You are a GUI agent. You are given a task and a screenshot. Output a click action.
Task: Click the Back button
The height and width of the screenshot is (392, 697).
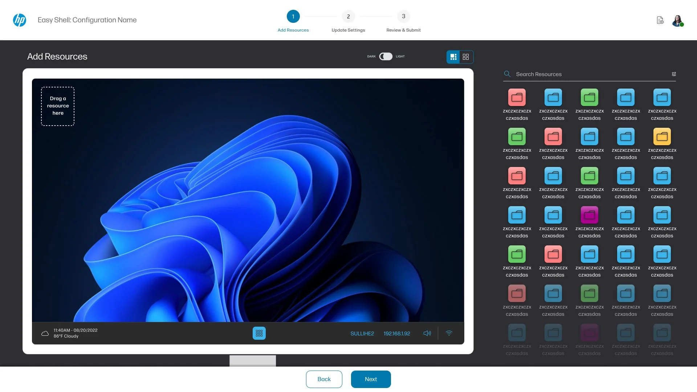pos(324,379)
